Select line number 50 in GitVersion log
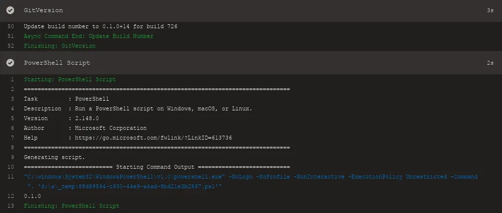 pos(11,26)
